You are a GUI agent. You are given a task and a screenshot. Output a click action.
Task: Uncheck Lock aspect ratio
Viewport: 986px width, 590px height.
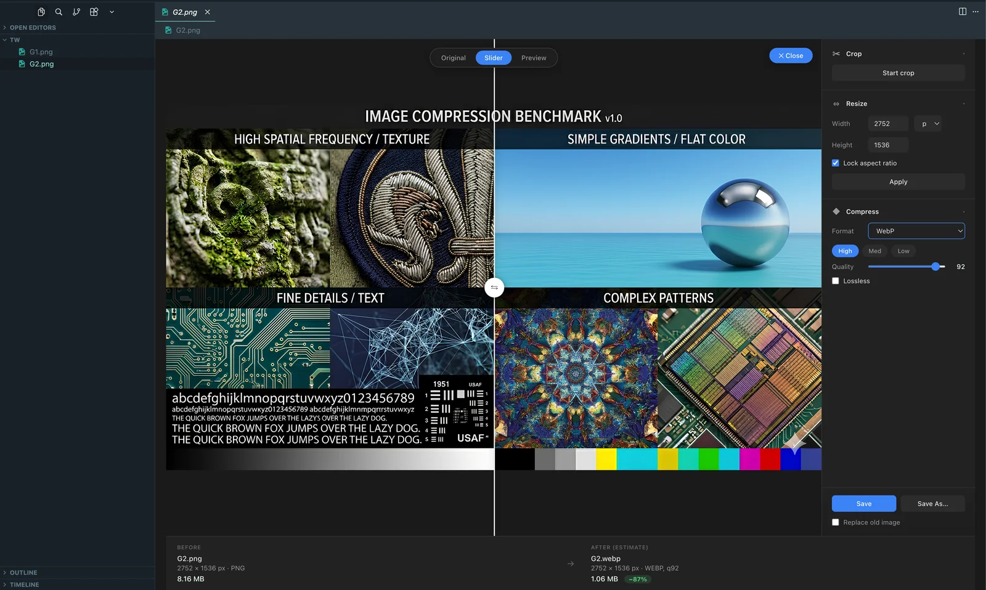(x=836, y=163)
